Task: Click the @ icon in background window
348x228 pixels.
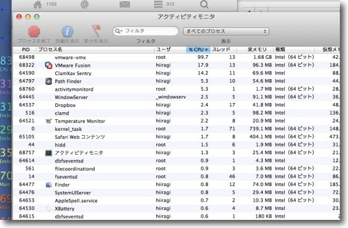Action: 85,4
